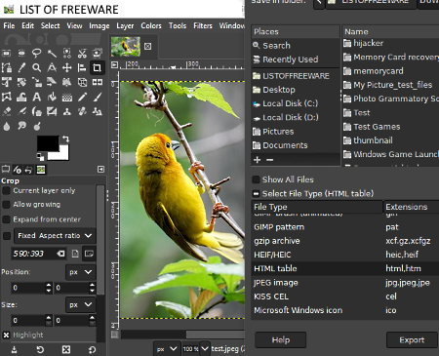Viewport: 439px width, 356px height.
Task: Click the black foreground color swatch
Action: 48,143
